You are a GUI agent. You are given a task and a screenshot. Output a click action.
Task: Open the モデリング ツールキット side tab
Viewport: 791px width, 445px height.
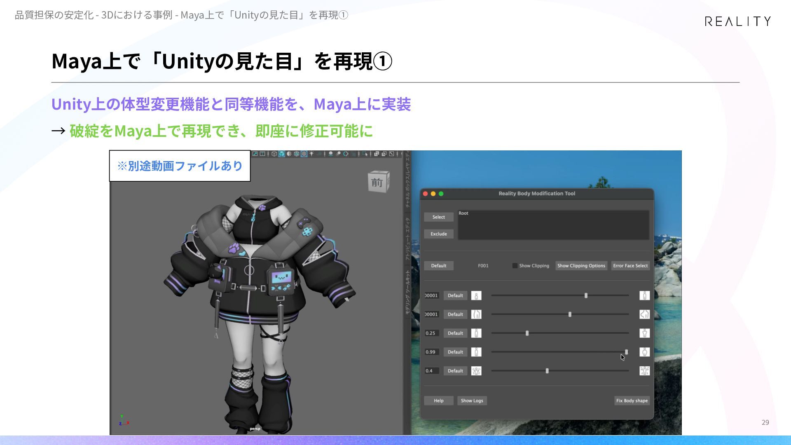(407, 292)
